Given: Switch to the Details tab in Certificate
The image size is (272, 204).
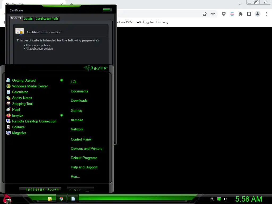Looking at the screenshot, I should 28,19.
